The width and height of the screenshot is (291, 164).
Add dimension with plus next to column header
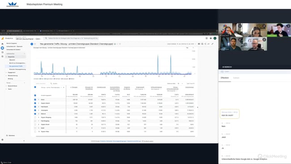point(64,87)
